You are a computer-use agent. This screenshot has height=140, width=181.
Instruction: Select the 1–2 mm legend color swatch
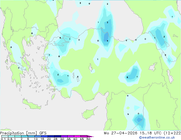18,136
